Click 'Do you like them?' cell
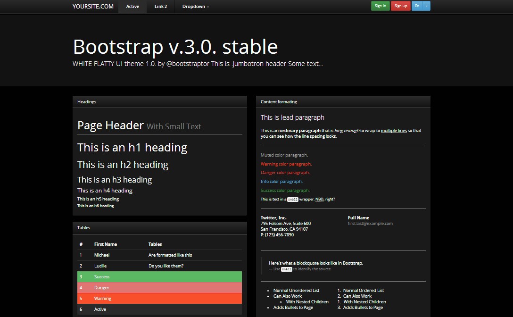 coord(166,266)
